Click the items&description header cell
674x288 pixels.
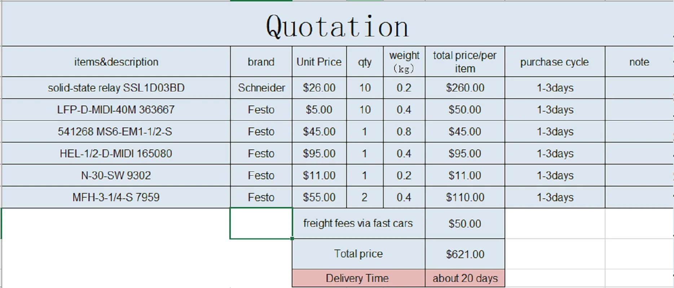(x=116, y=62)
